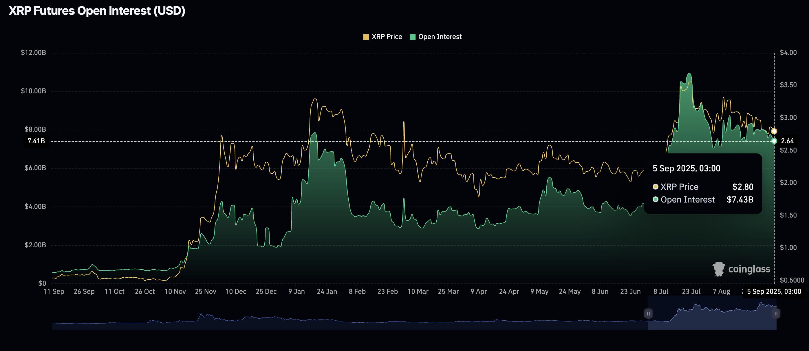Click the 24 Jan x-axis date label
Image resolution: width=809 pixels, height=351 pixels.
[327, 291]
